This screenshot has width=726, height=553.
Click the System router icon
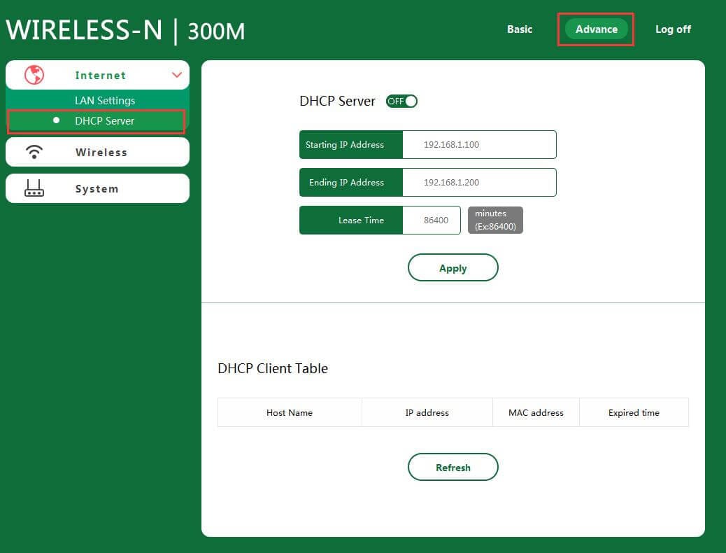34,188
